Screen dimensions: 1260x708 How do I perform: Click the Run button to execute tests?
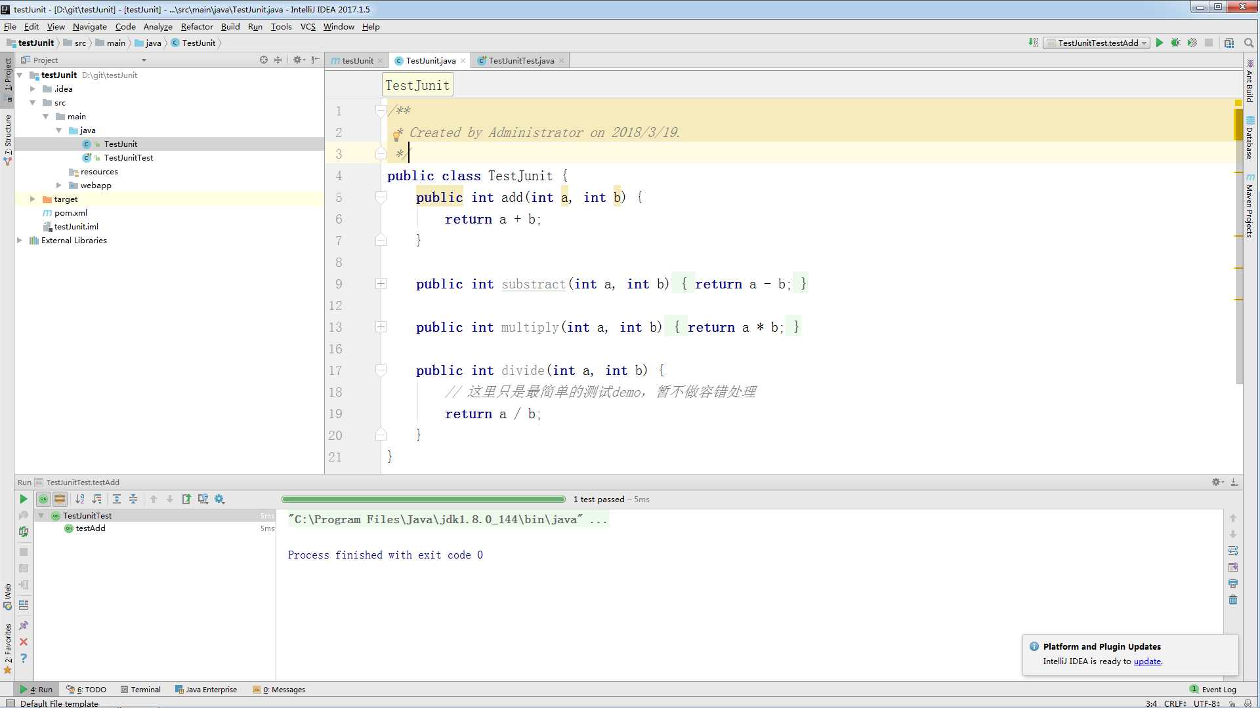[1160, 43]
